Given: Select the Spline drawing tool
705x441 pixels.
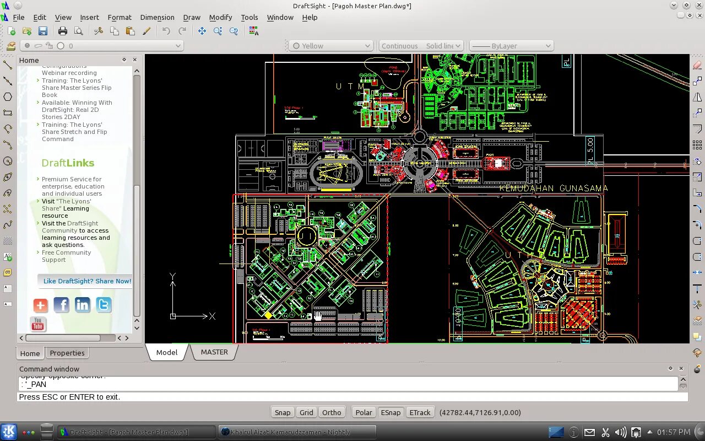Looking at the screenshot, I should [x=8, y=225].
